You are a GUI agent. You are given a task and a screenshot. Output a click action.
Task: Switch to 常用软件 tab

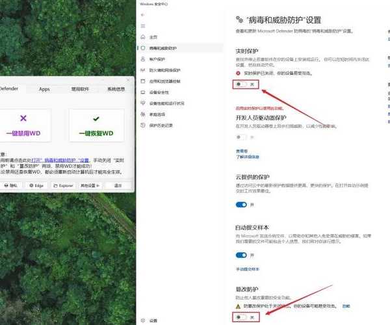coord(81,89)
